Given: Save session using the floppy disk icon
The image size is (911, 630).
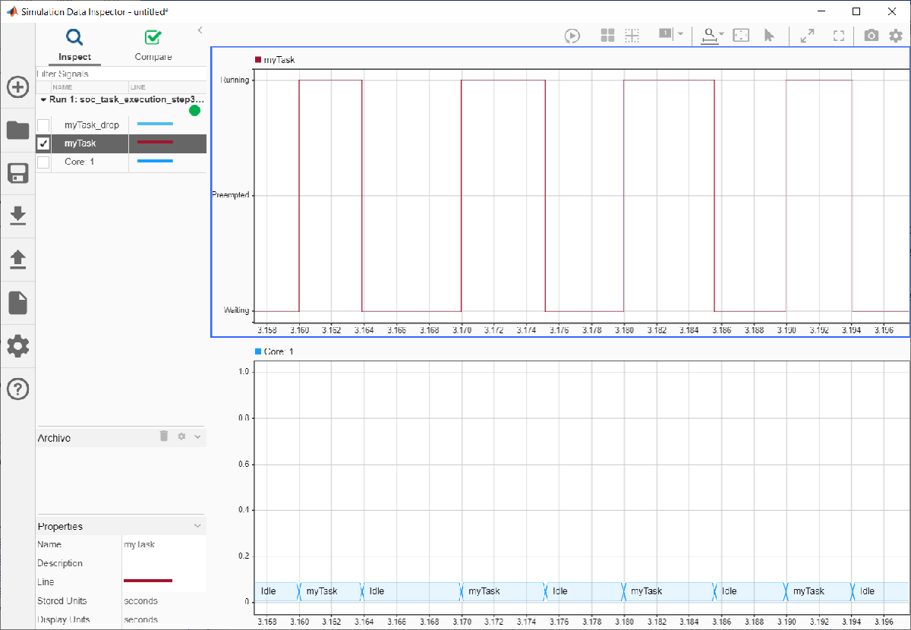Looking at the screenshot, I should point(18,173).
